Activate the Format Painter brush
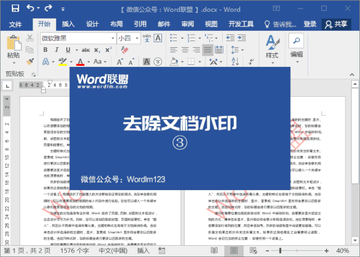 (x=30, y=61)
